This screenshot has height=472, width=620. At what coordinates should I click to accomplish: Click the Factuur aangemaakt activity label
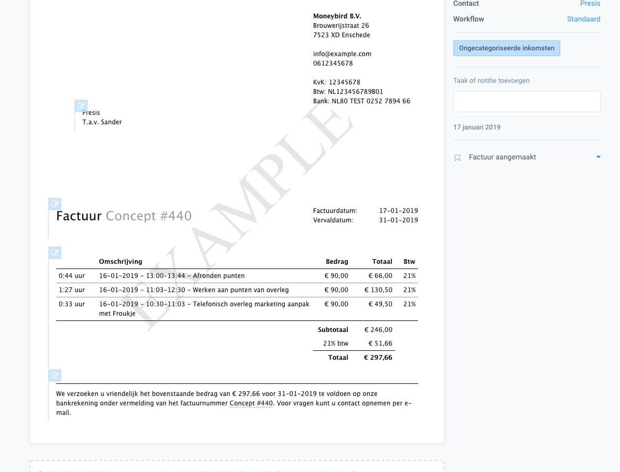[502, 157]
